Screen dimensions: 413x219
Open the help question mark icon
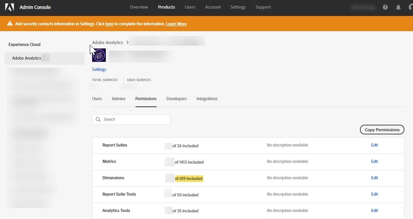pyautogui.click(x=385, y=7)
